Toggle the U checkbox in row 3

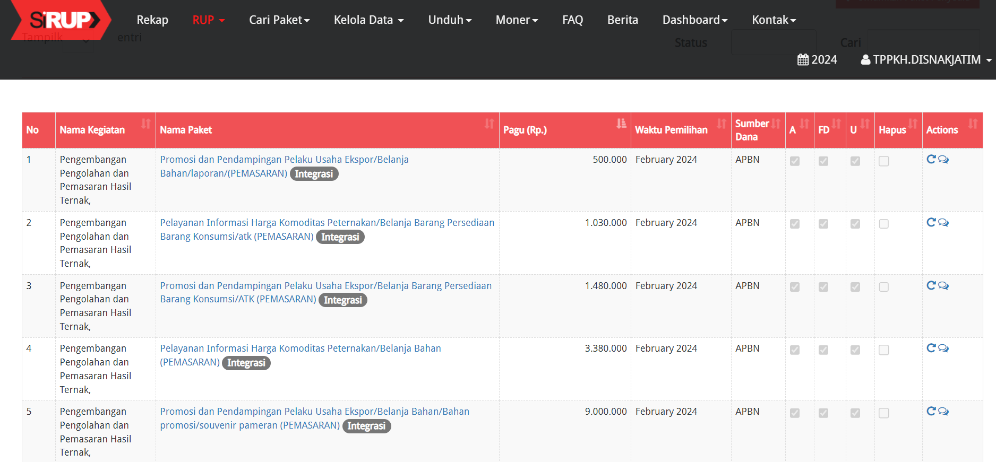[855, 287]
